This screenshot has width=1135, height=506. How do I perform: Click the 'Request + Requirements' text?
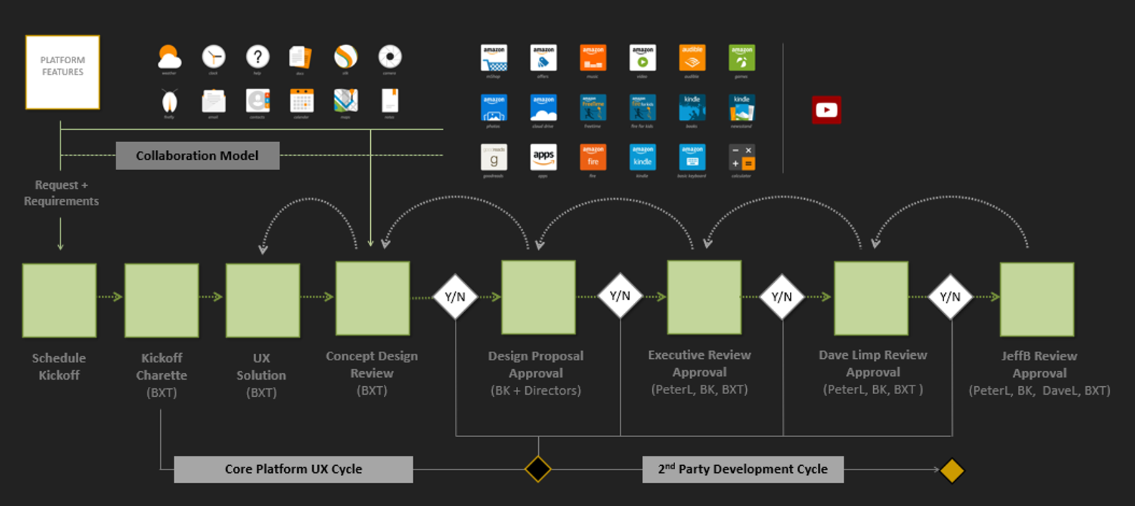coord(61,193)
